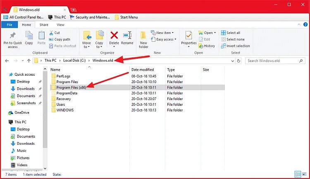Viewport: 310px width, 179px height.
Task: Open All Control Panel Items bookmark
Action: (x=24, y=17)
